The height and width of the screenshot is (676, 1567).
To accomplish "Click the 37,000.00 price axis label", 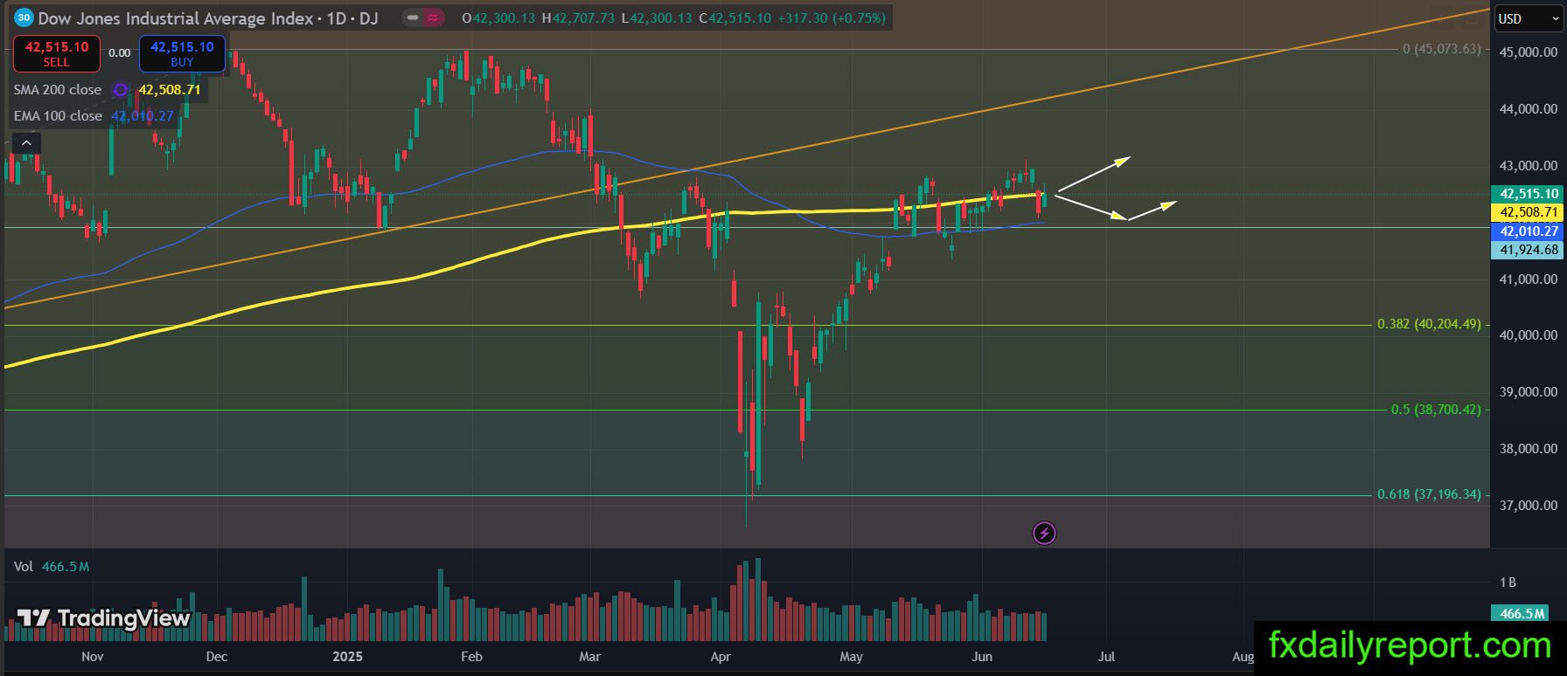I will (x=1529, y=506).
